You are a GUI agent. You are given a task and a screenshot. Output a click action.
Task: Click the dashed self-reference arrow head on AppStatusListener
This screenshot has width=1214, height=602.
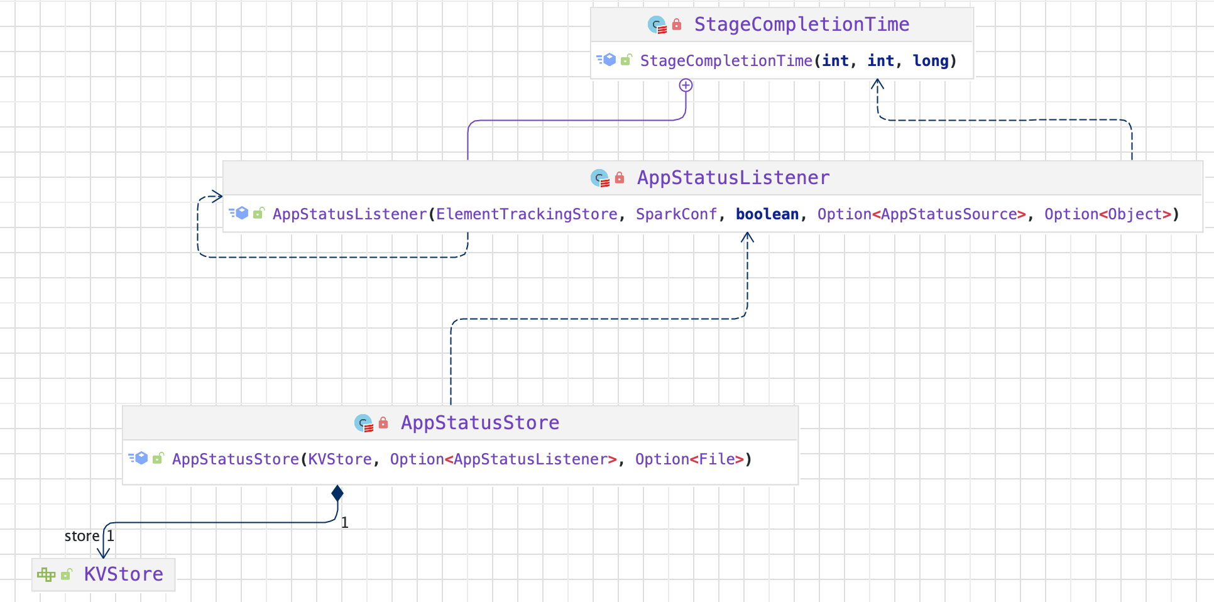217,197
